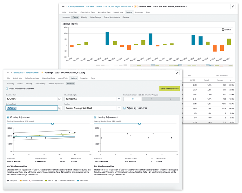Toggle the Cost Avoidance Enabled checkbox
Image resolution: width=242 pixels, height=193 pixels.
point(7,89)
